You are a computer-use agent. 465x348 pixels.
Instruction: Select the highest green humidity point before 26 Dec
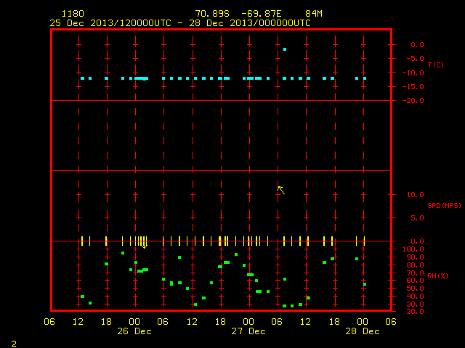[123, 253]
